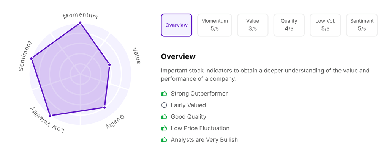Show the Quality 4/5 tab

click(x=289, y=25)
